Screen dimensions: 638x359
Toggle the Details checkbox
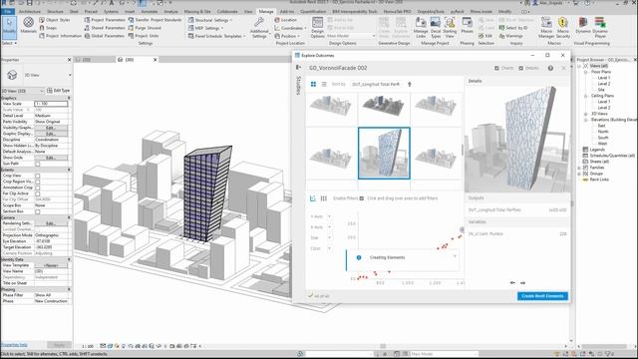[520, 68]
